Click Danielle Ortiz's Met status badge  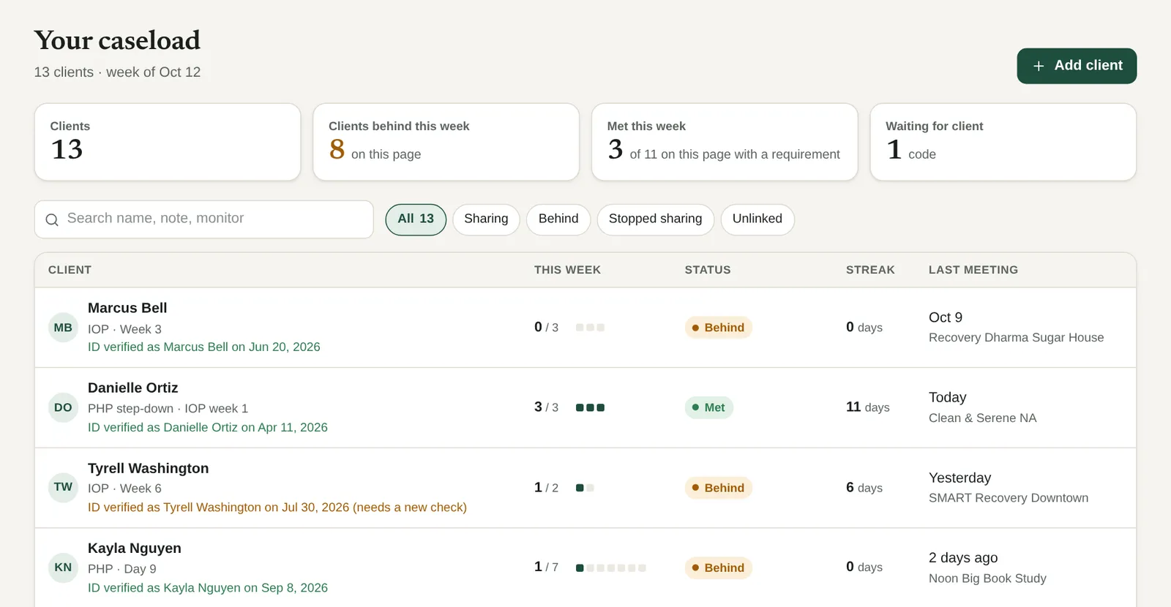(709, 407)
